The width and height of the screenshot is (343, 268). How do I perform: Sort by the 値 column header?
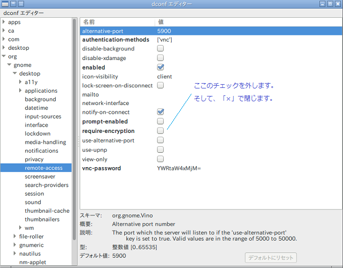[x=249, y=22]
